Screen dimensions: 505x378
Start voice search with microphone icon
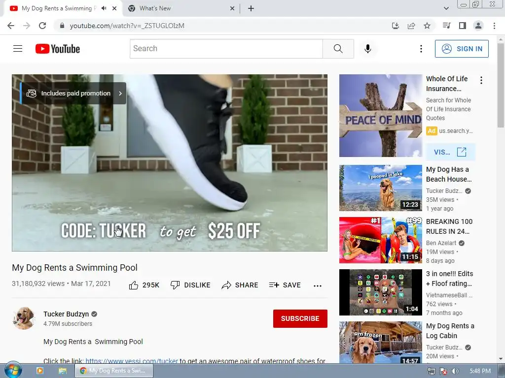[368, 49]
